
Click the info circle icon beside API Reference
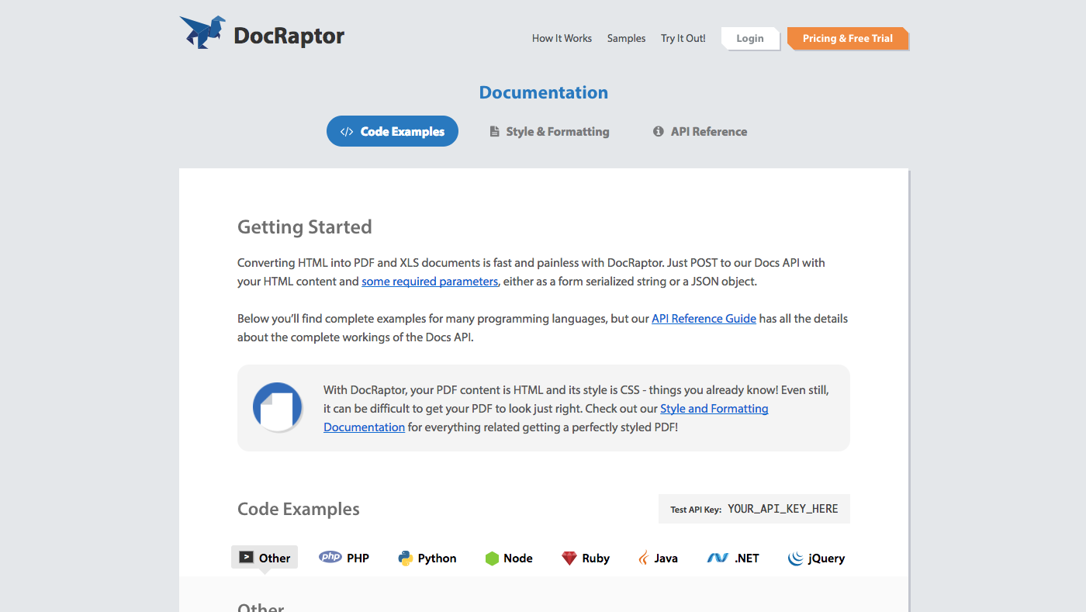coord(659,131)
